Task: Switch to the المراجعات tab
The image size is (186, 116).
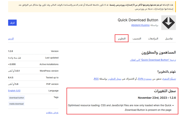Action: pos(153,39)
